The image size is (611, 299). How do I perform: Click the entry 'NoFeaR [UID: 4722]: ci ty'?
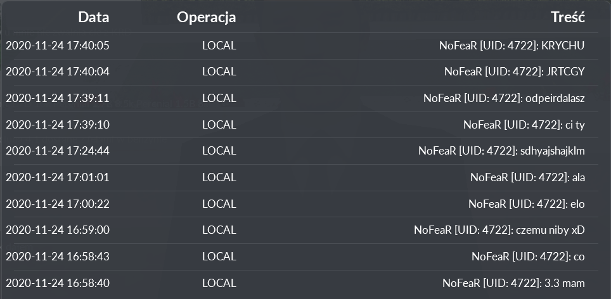tap(524, 125)
